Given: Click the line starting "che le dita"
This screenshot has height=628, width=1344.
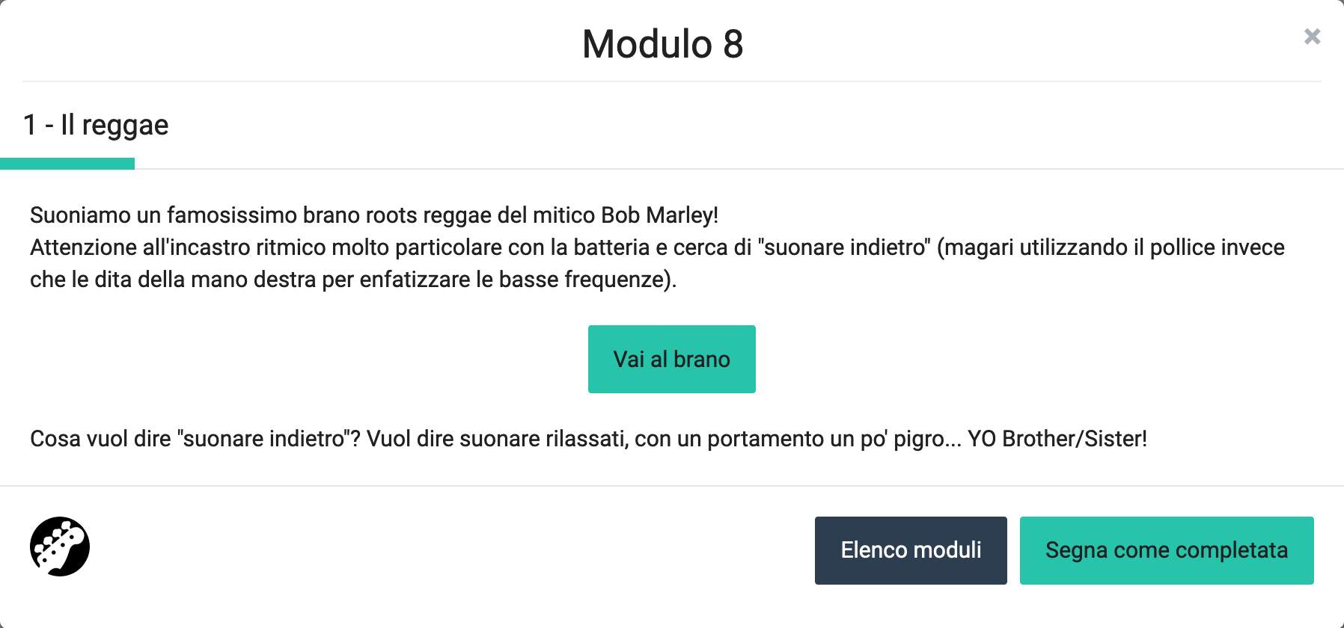Looking at the screenshot, I should (352, 280).
